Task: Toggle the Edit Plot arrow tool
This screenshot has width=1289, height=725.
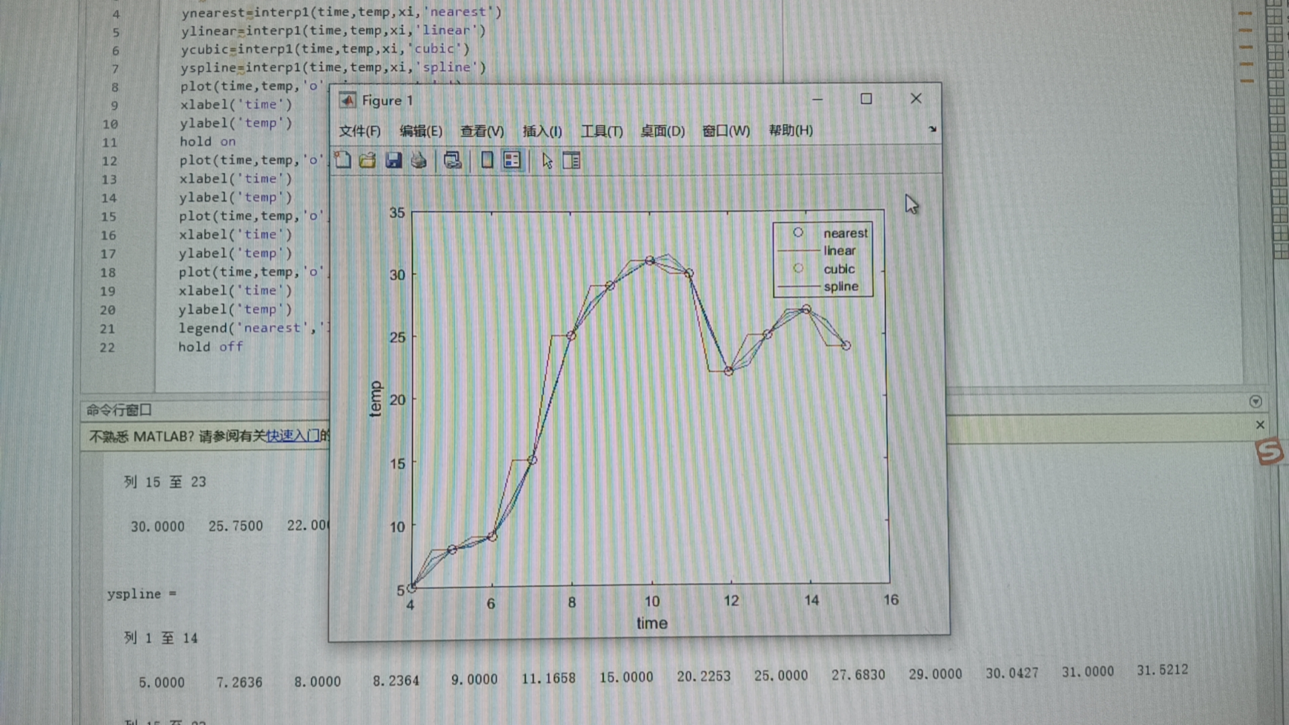Action: 547,160
